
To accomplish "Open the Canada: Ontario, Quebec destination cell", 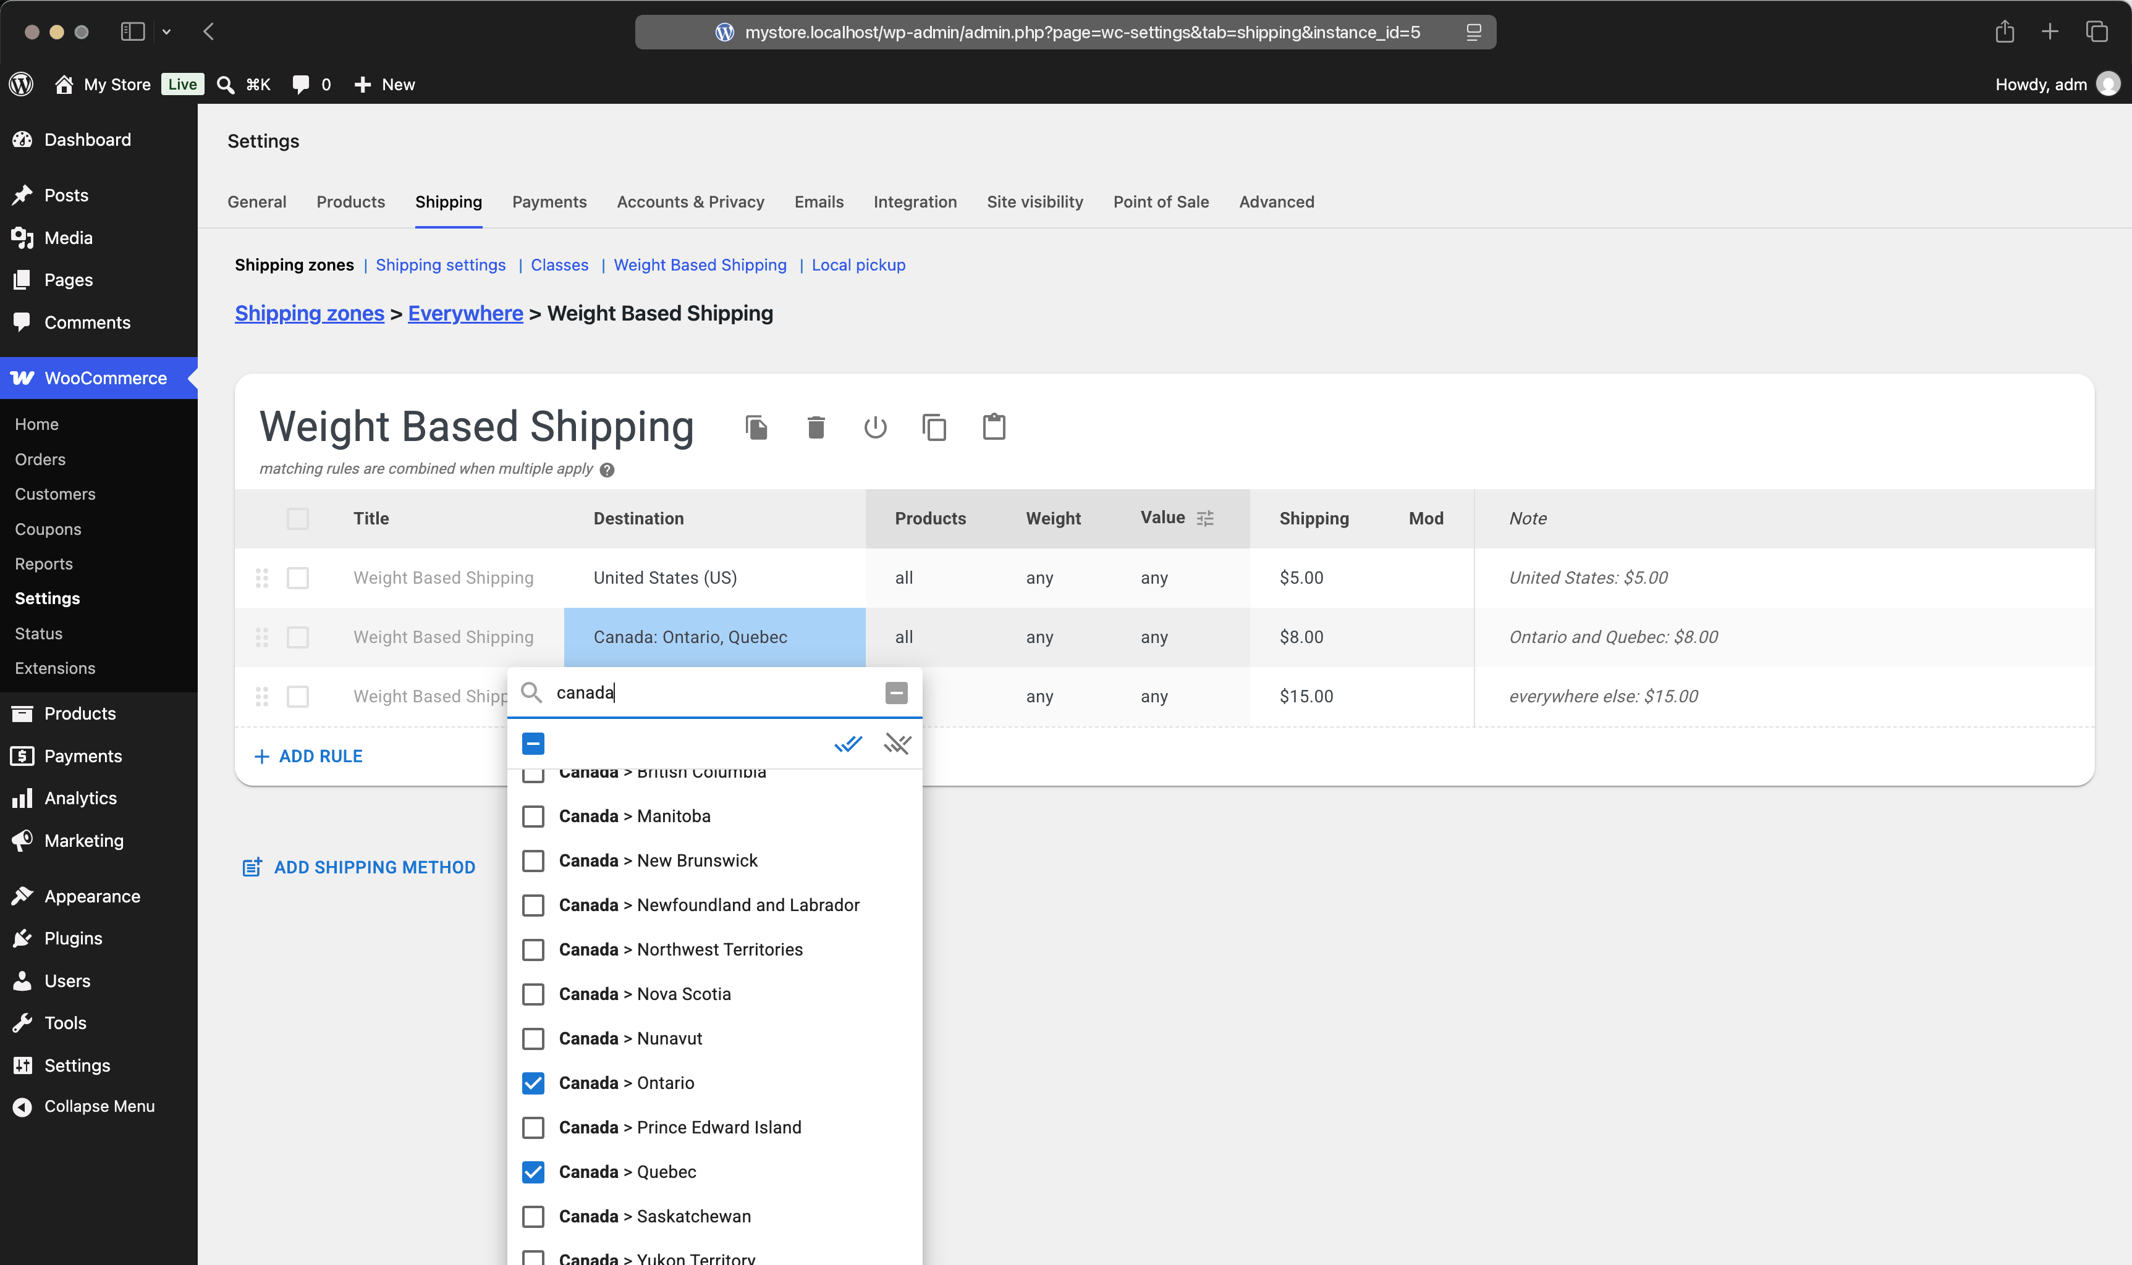I will (x=714, y=637).
